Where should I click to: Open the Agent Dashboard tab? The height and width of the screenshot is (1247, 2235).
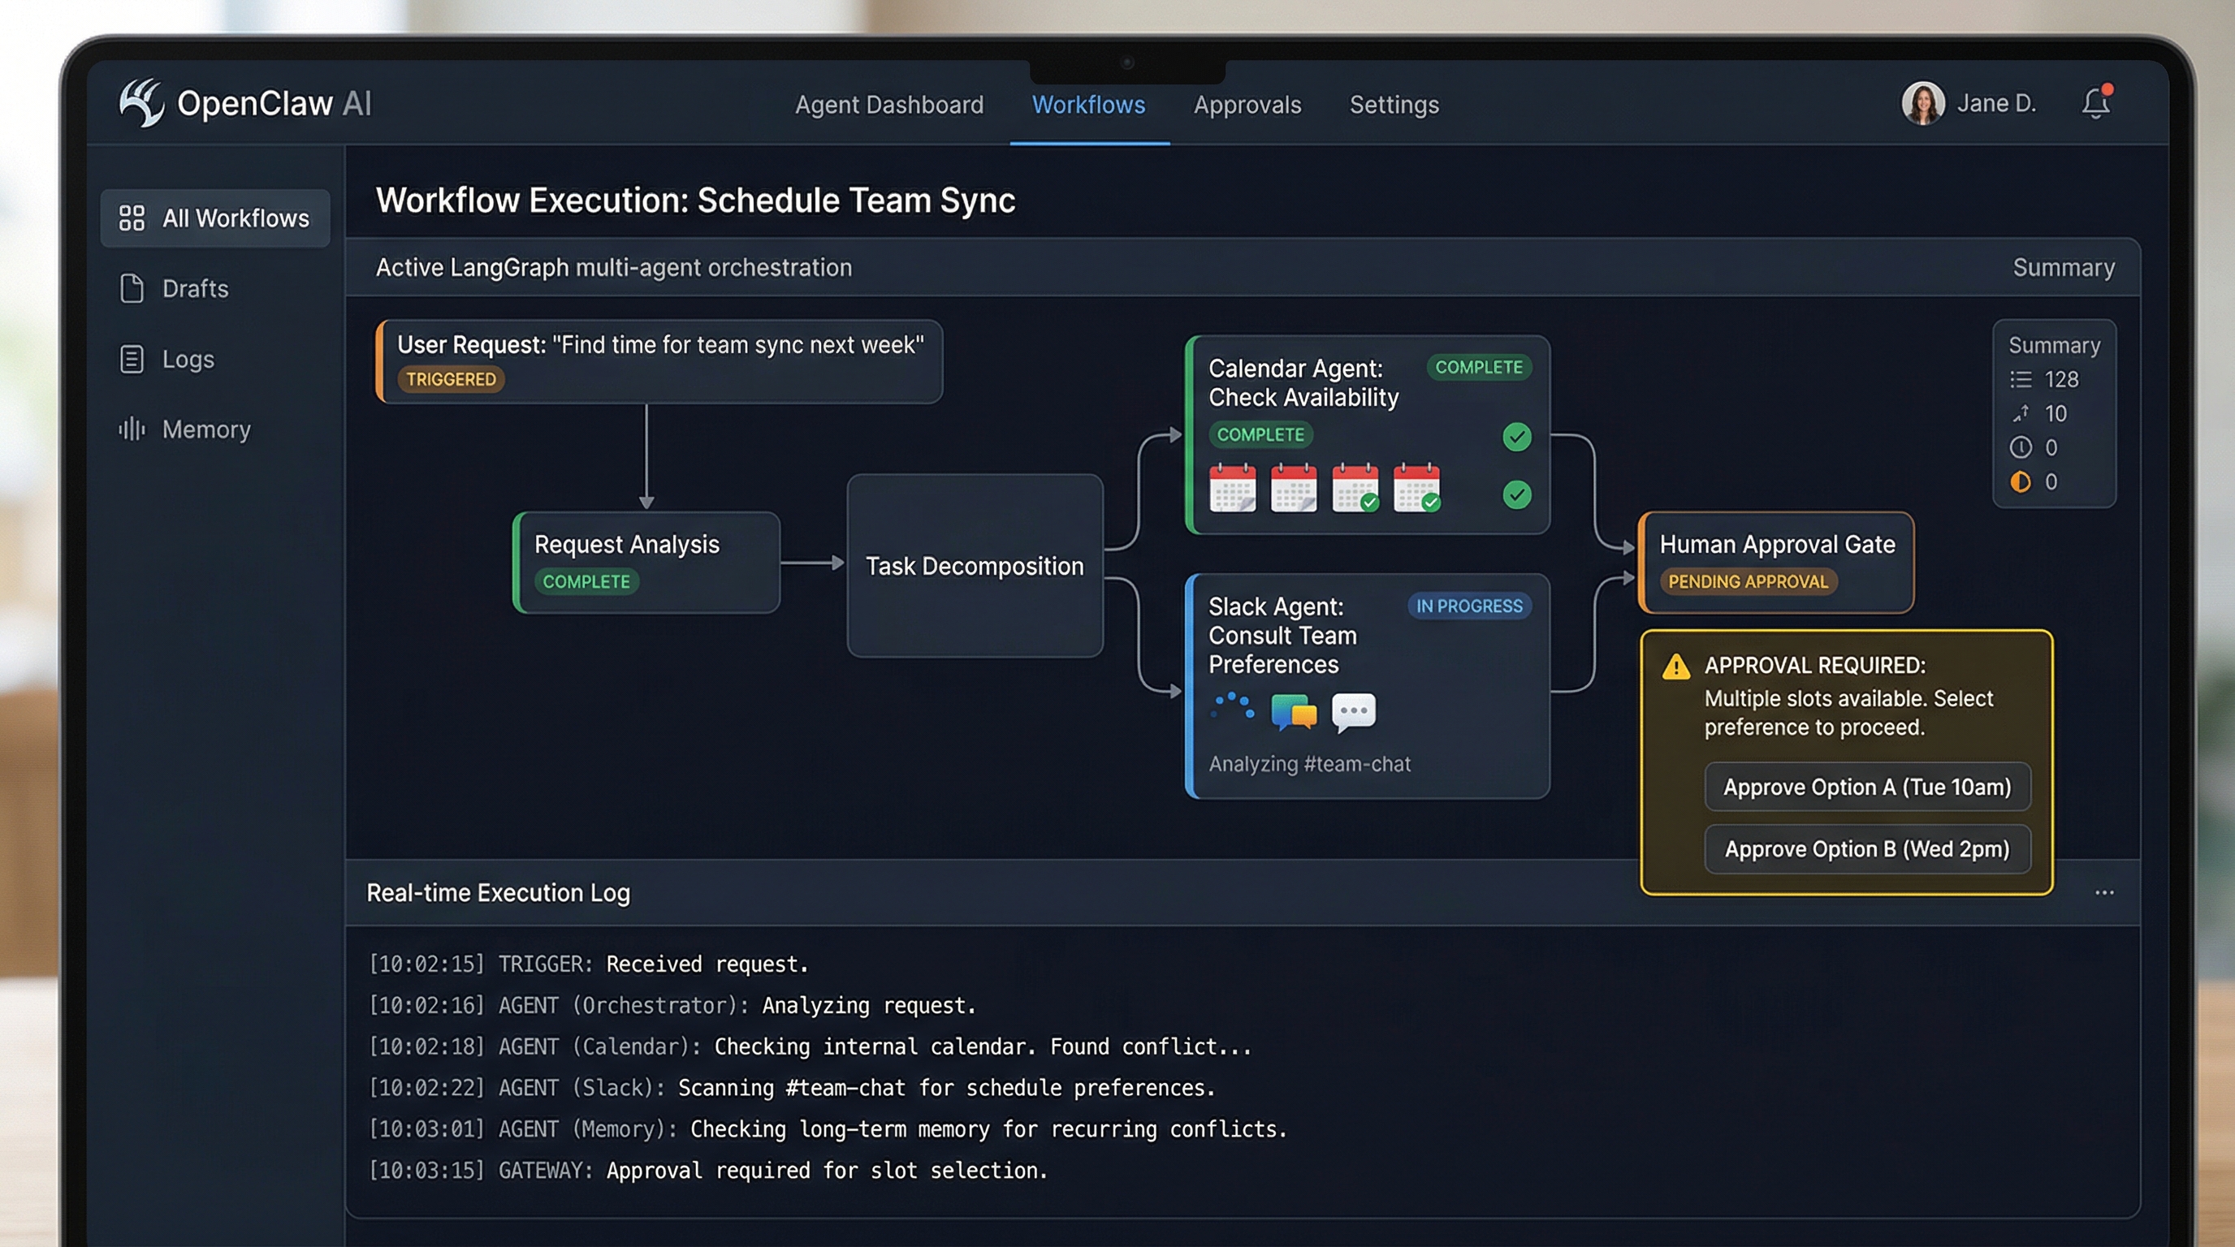[x=888, y=105]
